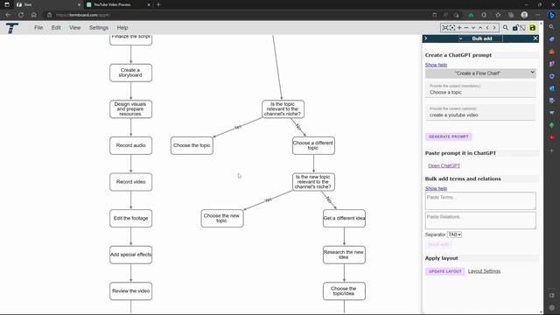Toggle the crossed-out relations icon

click(522, 28)
